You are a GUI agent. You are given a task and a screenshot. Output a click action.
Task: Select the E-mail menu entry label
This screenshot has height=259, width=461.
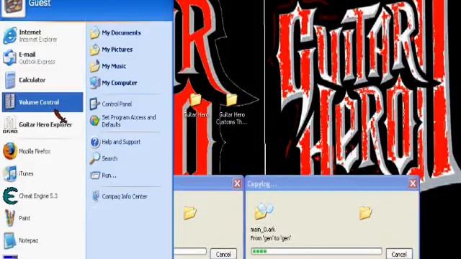tap(27, 55)
